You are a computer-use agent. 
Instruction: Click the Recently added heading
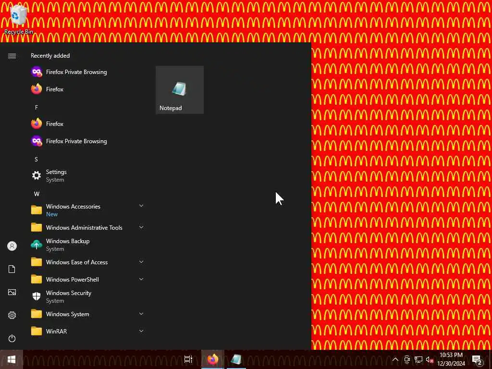point(50,56)
